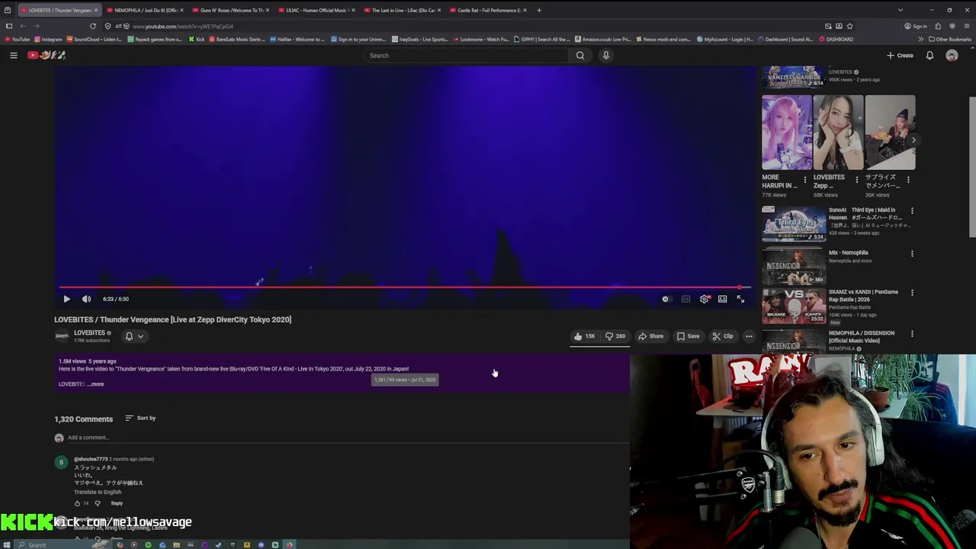Image resolution: width=976 pixels, height=549 pixels.
Task: Mute the video using the speaker icon
Action: pos(86,299)
